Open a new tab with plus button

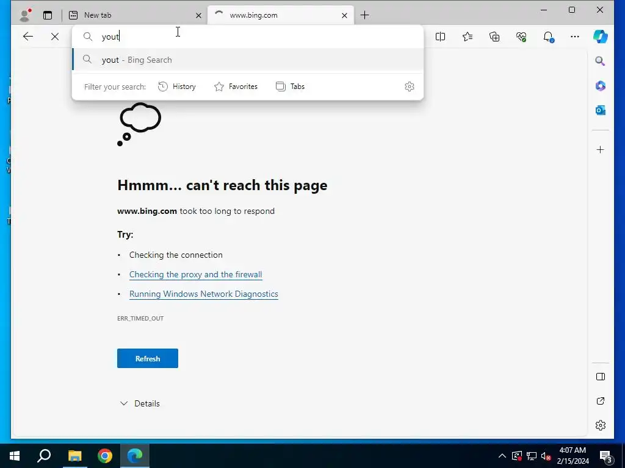pos(365,15)
